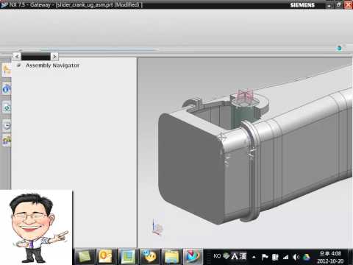
Task: Open the Roles sidebar tab
Action: 7,141
